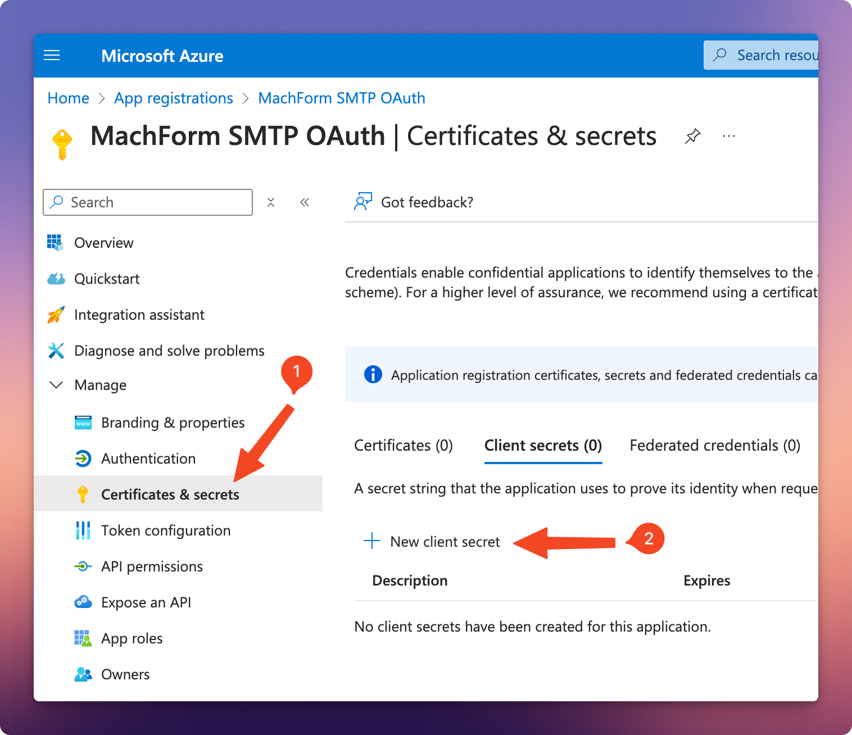Click the Got feedback? link

(x=427, y=202)
